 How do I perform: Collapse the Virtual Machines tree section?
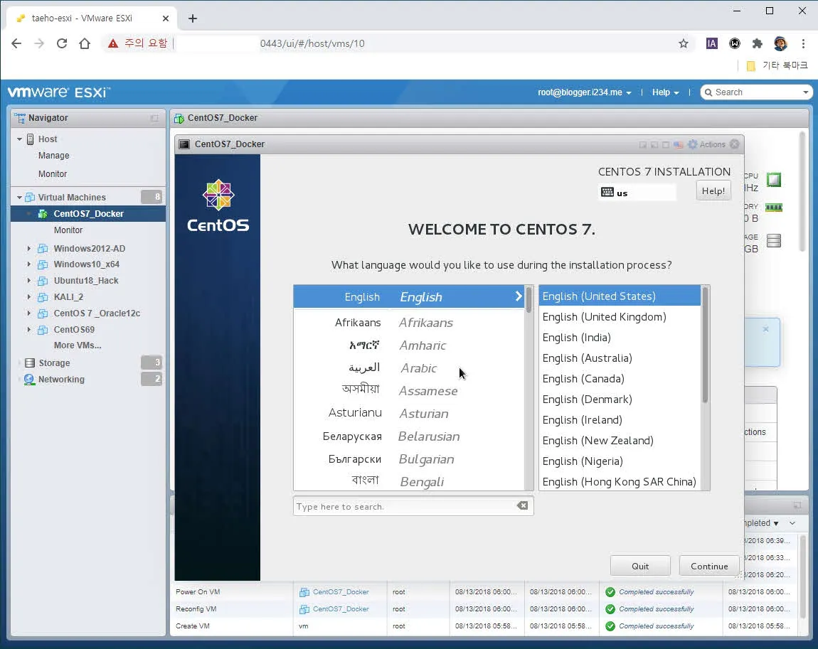(19, 198)
